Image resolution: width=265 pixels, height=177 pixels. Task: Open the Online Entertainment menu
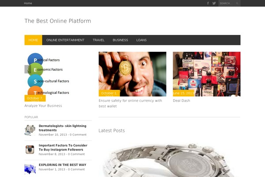pyautogui.click(x=65, y=40)
